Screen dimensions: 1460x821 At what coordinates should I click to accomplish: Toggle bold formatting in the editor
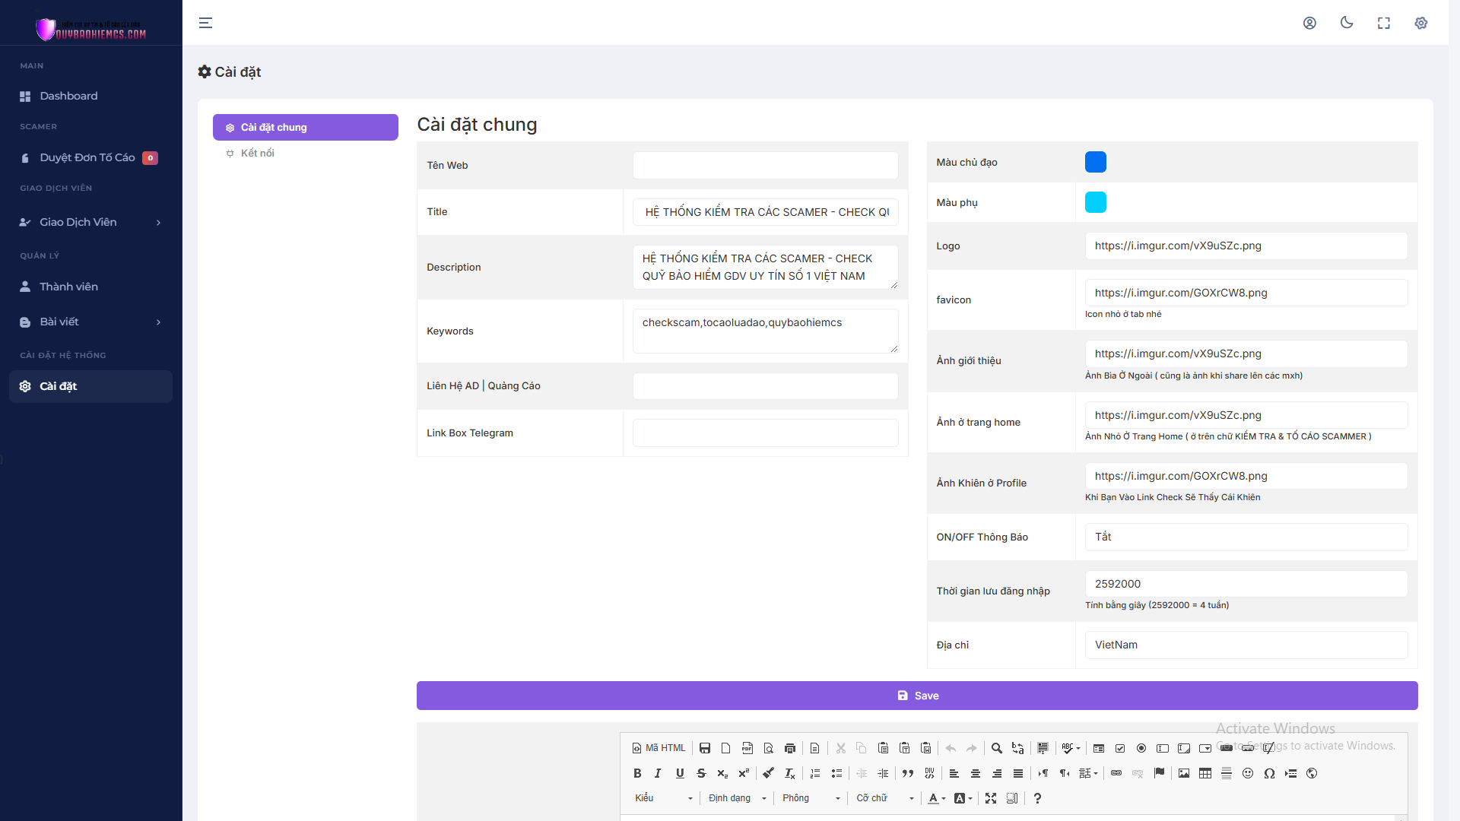pyautogui.click(x=638, y=773)
